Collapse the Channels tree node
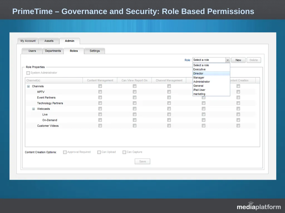285x213 pixels. click(28, 87)
